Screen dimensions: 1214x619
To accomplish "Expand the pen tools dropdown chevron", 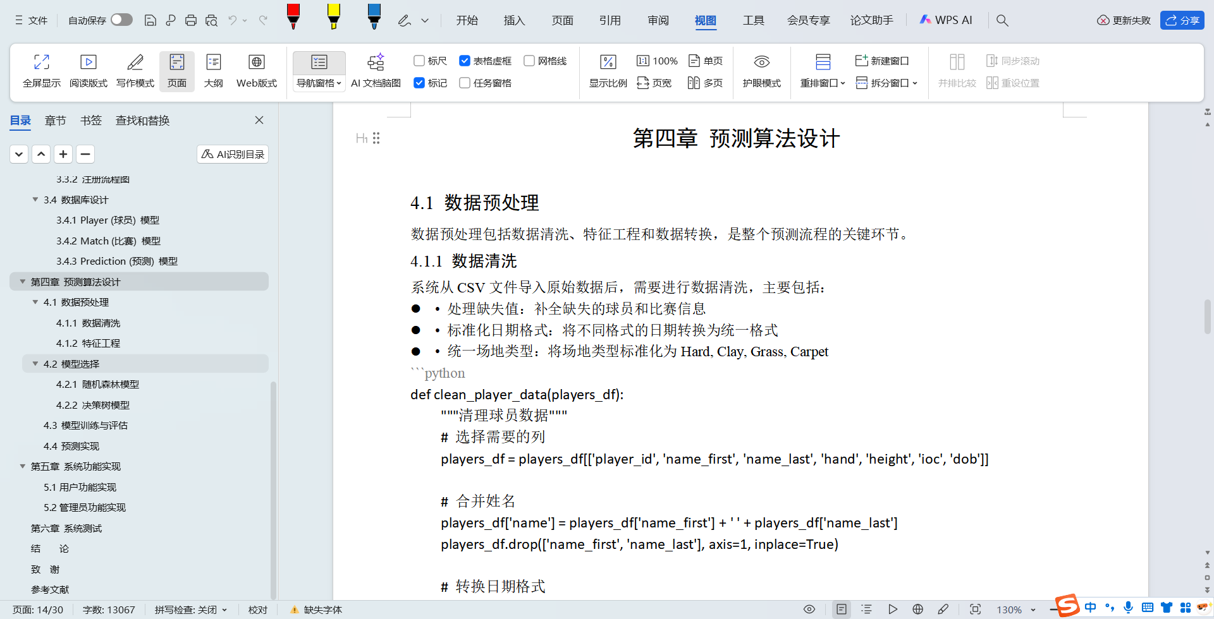I will point(425,21).
